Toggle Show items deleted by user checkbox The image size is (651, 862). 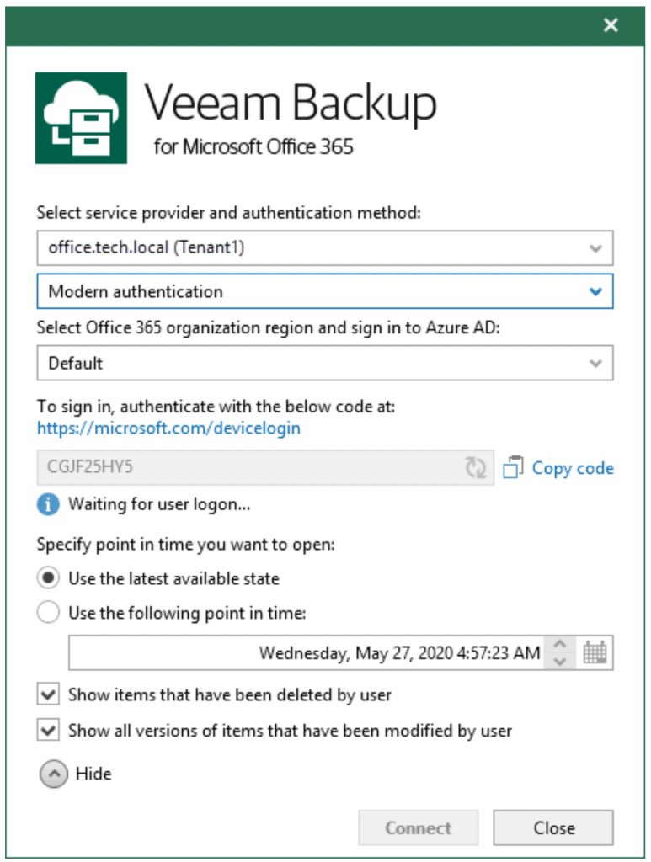pos(48,694)
